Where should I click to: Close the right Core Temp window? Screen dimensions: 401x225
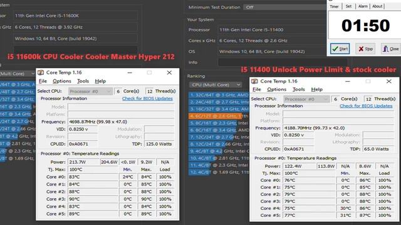point(389,81)
